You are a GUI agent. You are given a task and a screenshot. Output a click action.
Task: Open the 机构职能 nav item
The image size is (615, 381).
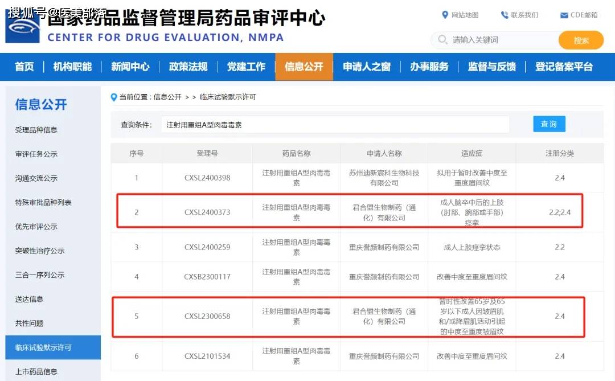[72, 67]
